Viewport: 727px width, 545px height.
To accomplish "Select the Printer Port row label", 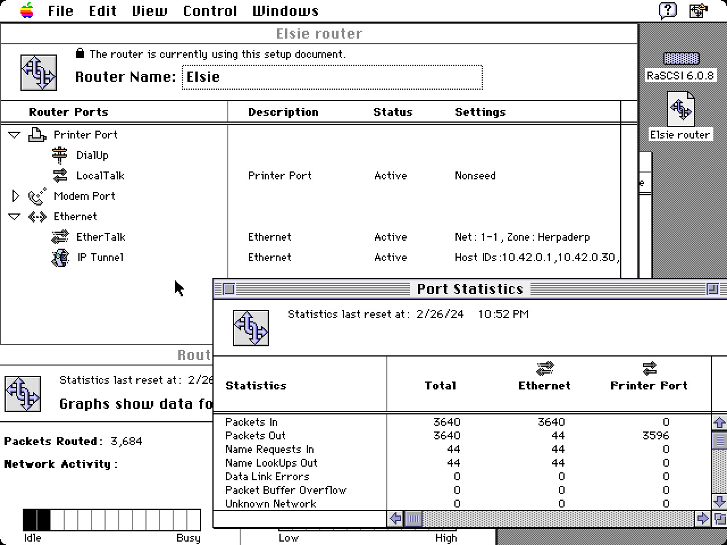I will 86,135.
